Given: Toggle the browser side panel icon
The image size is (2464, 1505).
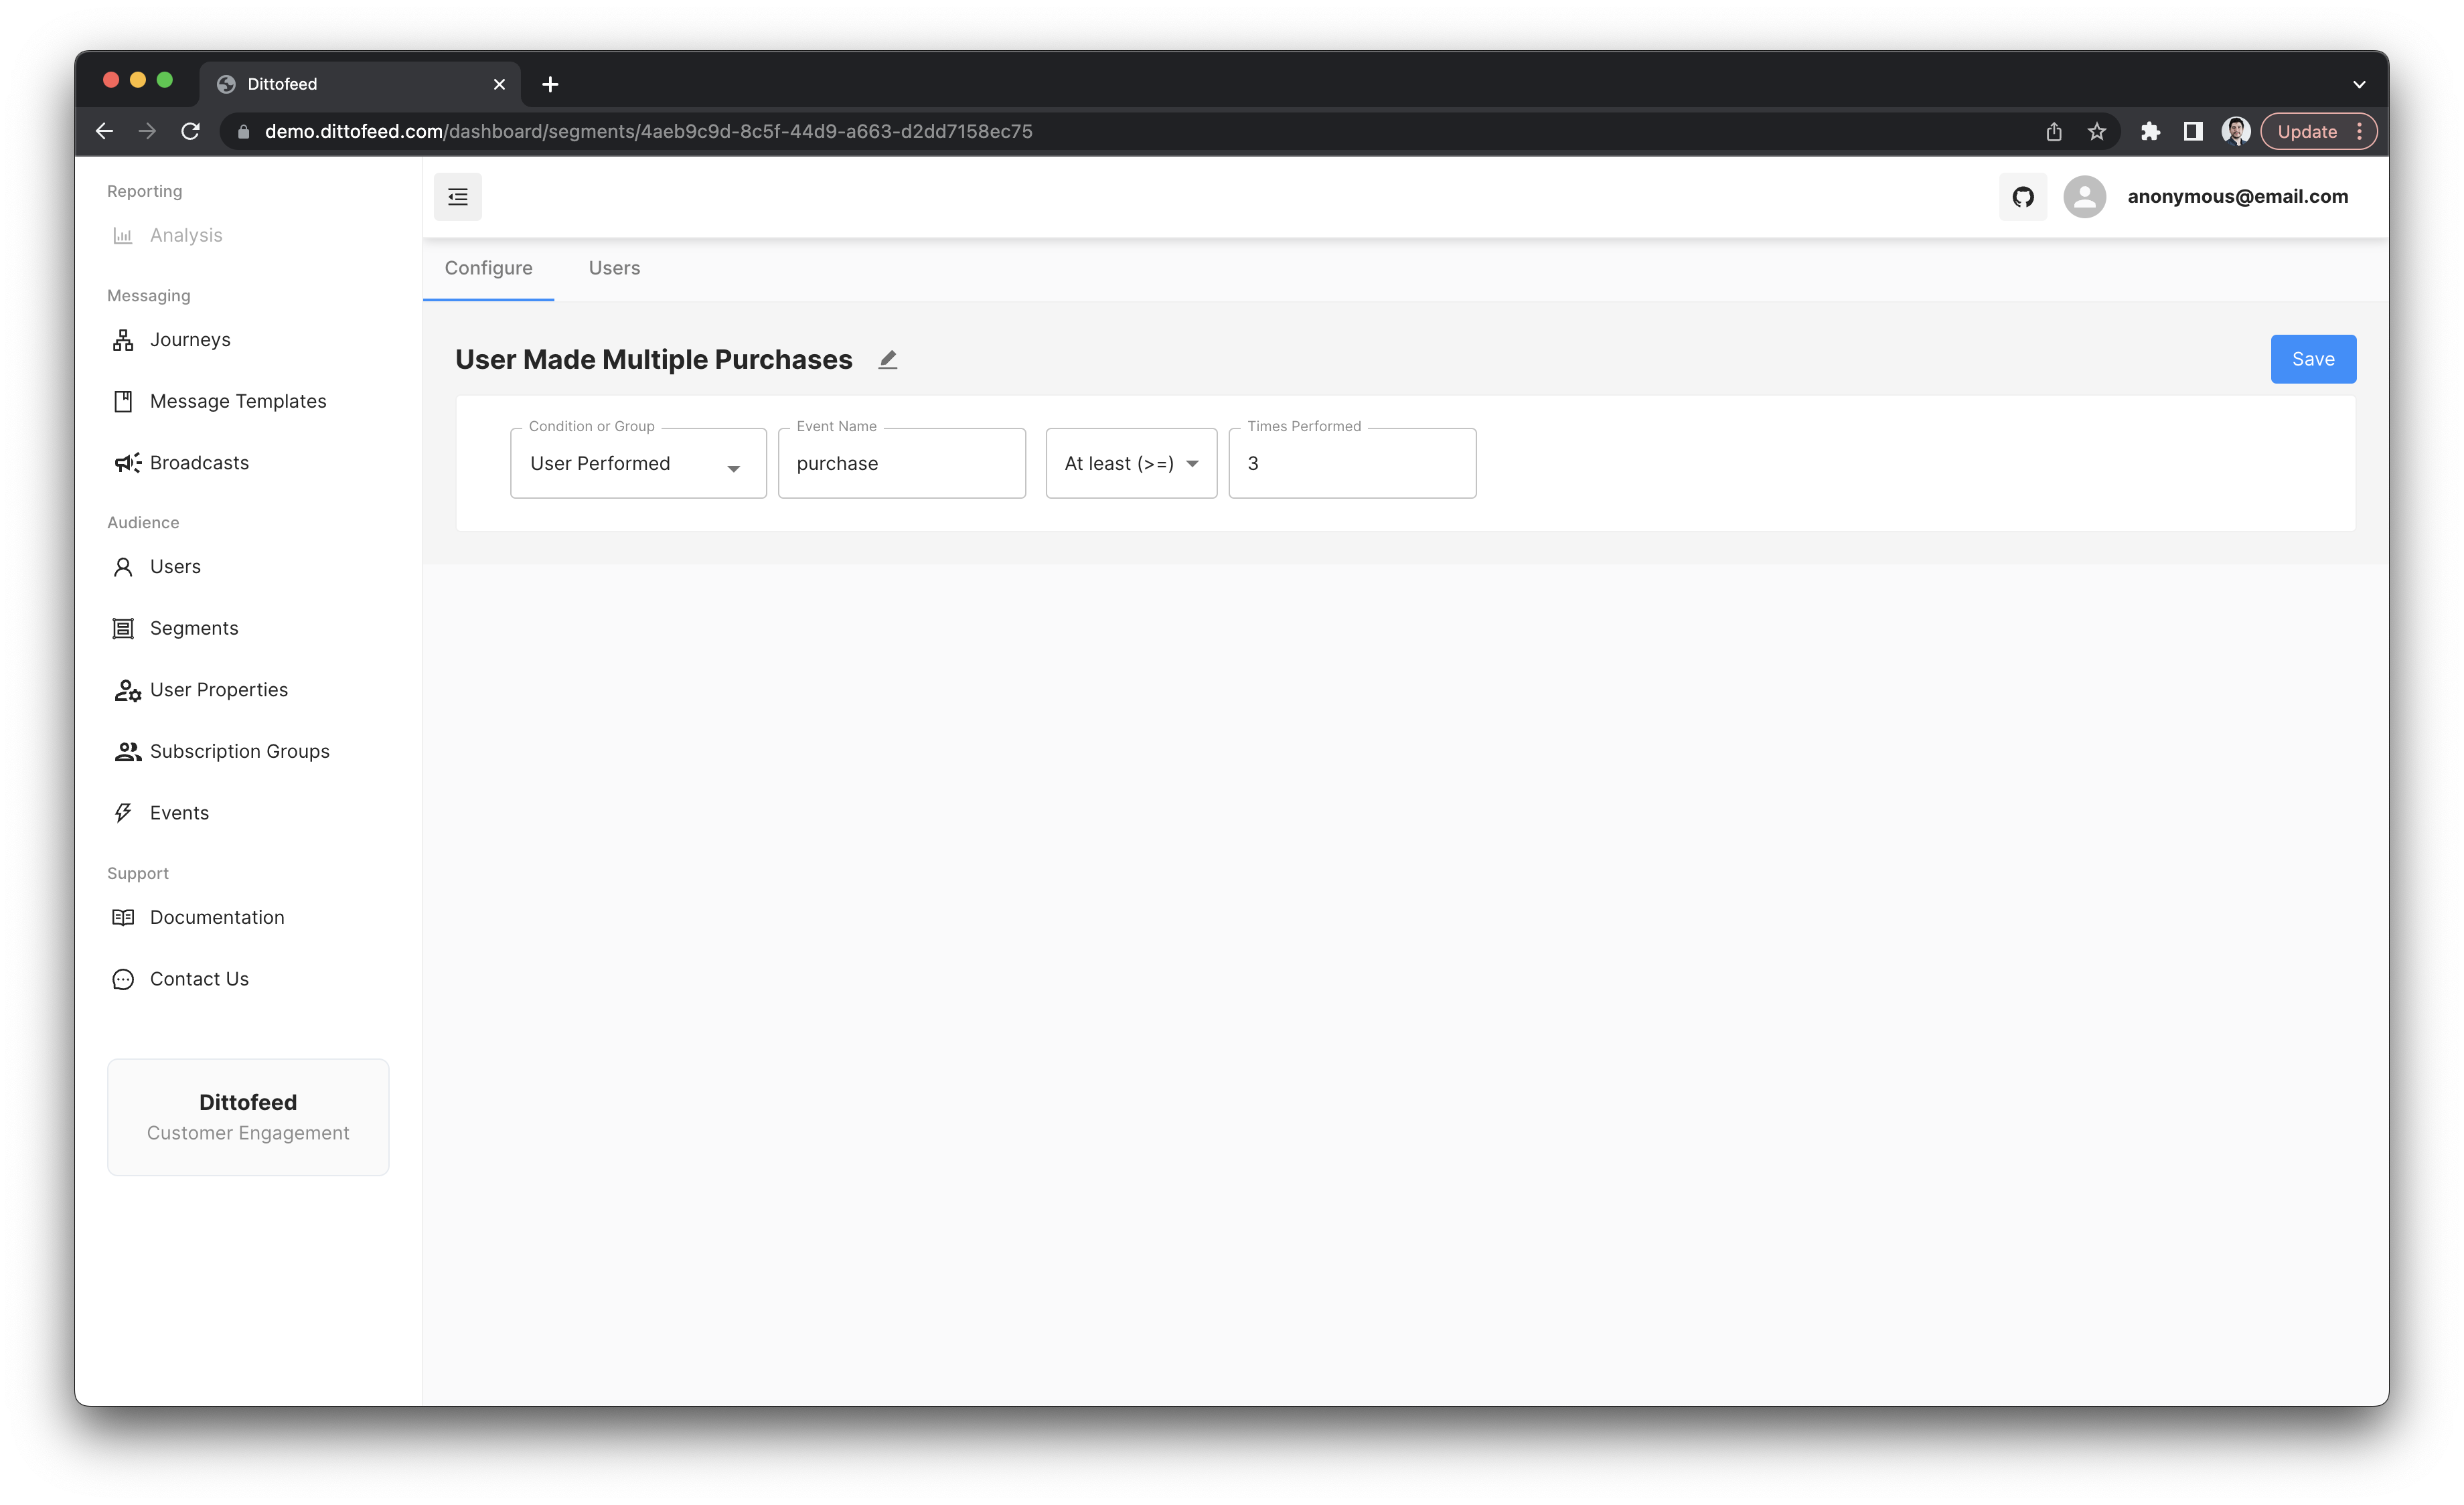Looking at the screenshot, I should point(2192,131).
